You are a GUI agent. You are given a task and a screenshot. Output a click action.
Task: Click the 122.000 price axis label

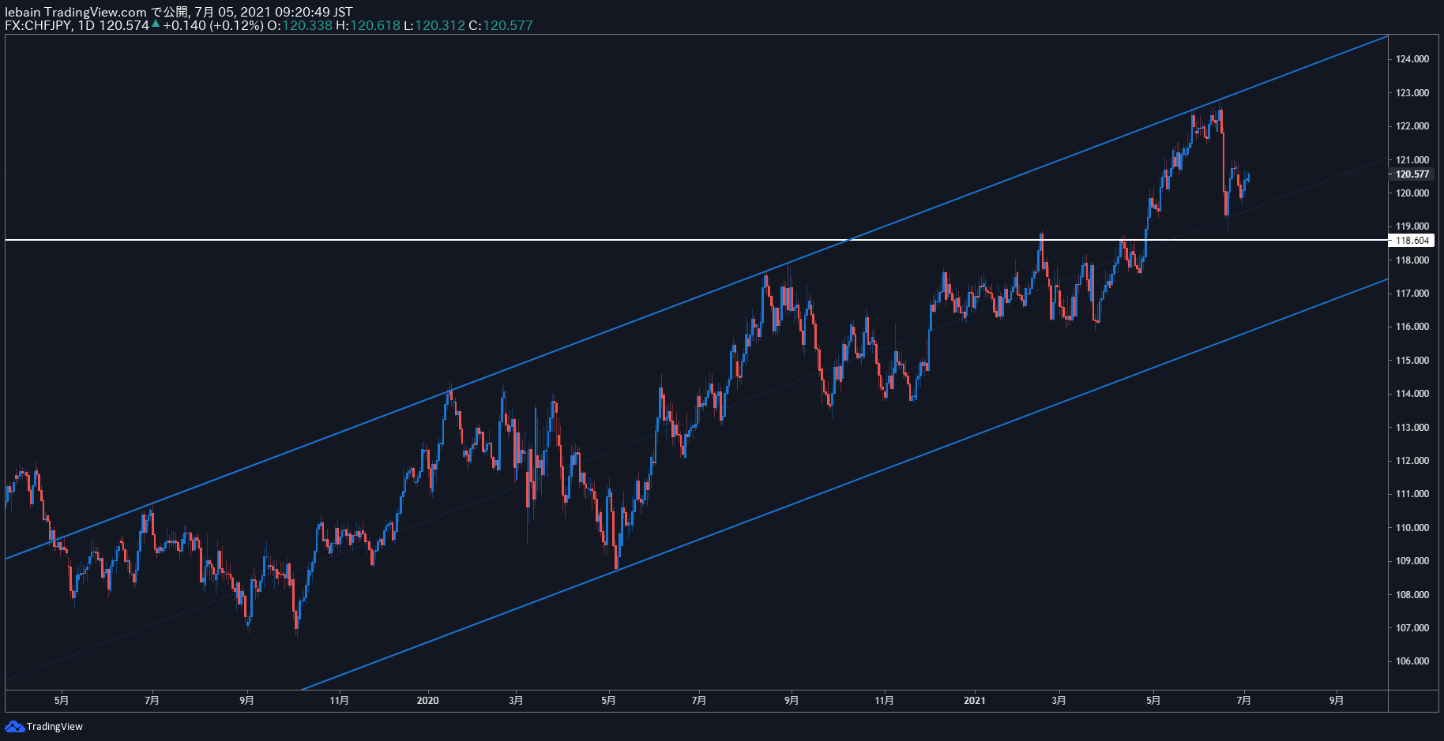click(x=1412, y=126)
